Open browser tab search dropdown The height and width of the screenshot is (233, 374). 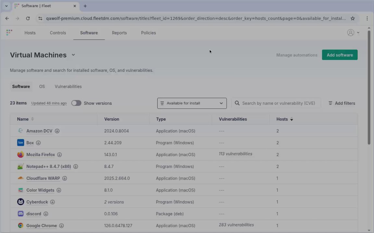[x=6, y=6]
